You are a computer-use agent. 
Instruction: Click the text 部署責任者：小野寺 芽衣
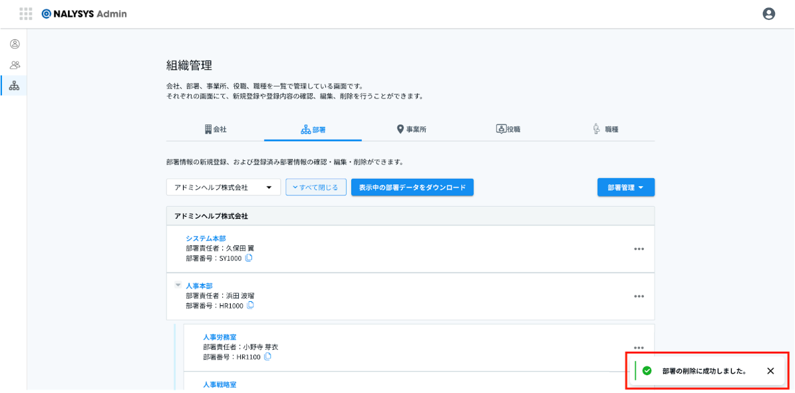pos(240,347)
